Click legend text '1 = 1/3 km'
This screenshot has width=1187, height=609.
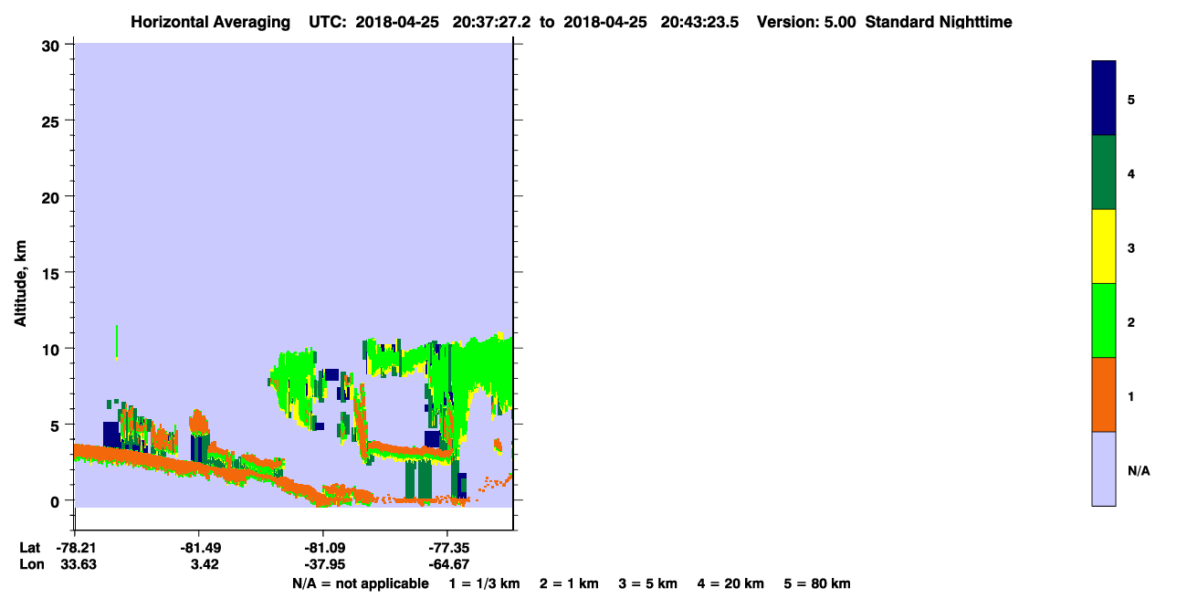484,583
